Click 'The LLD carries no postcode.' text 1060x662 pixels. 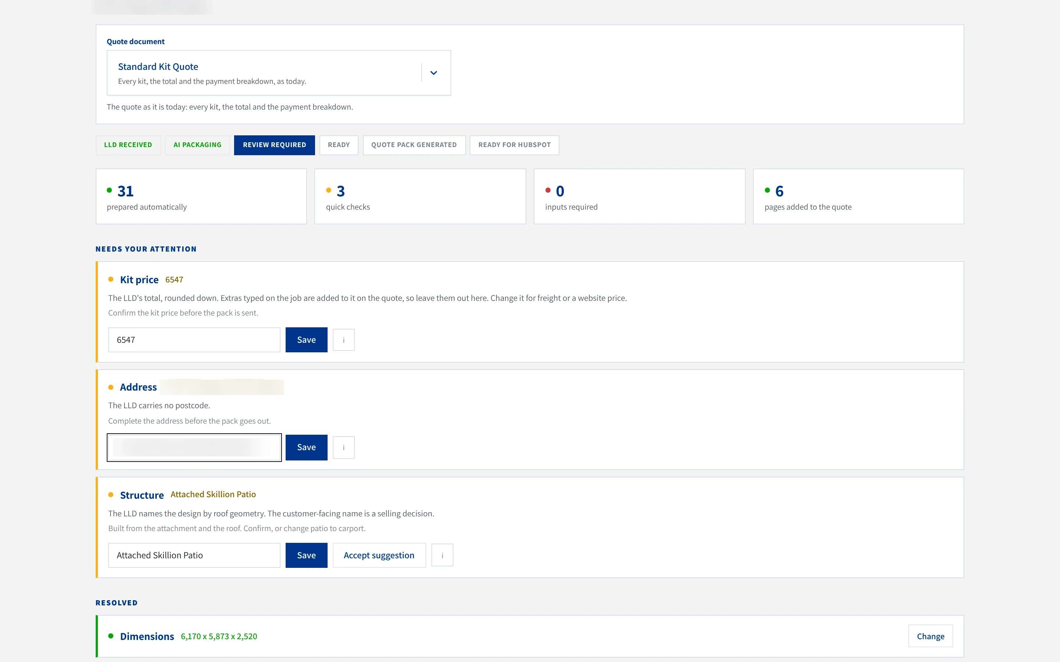(159, 405)
